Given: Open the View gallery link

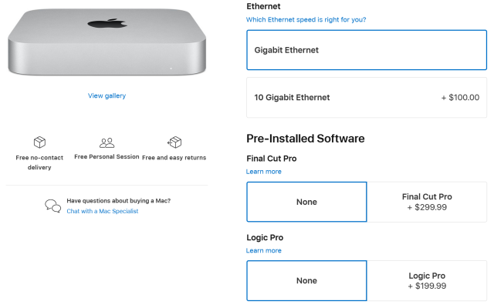Looking at the screenshot, I should [x=107, y=95].
